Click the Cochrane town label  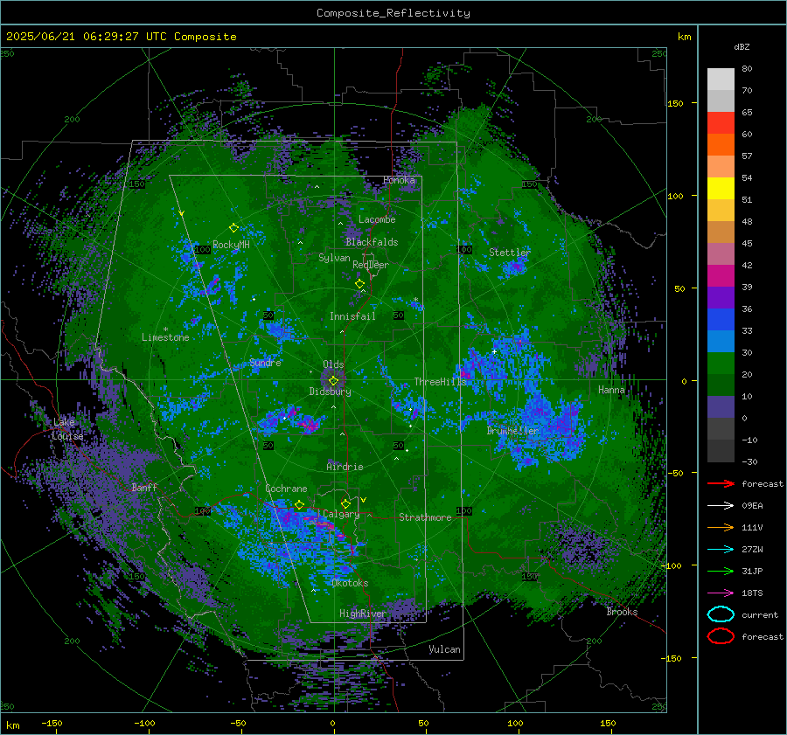[x=286, y=489]
